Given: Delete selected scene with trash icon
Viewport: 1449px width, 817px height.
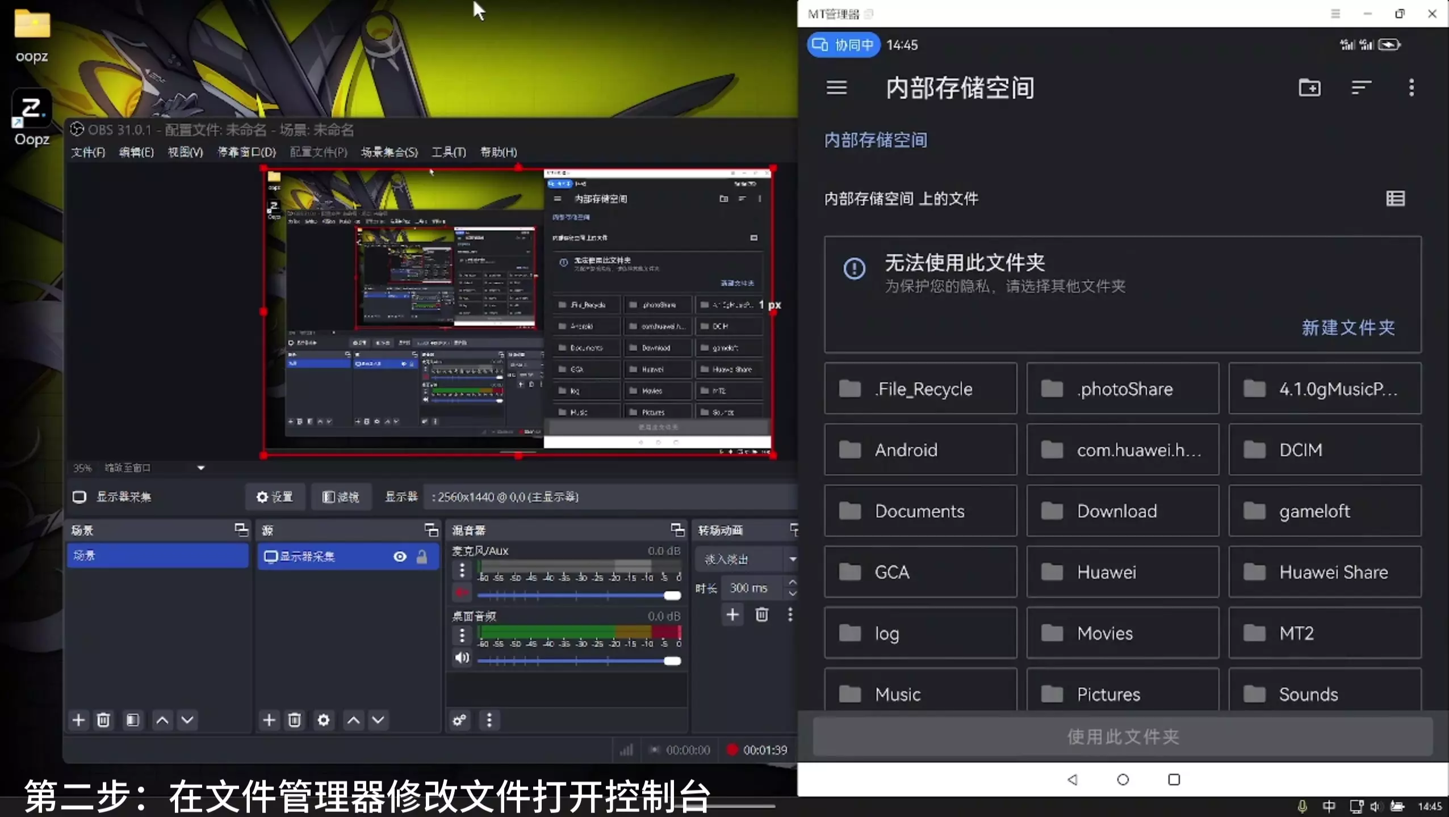Looking at the screenshot, I should coord(103,720).
